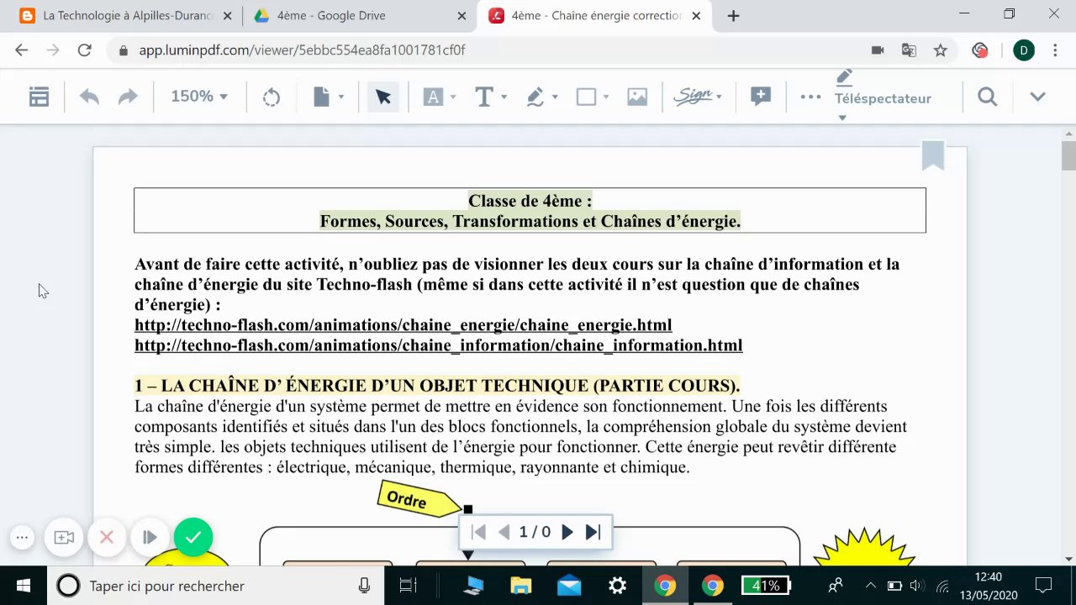Pause the screen recording
1076x605 pixels.
coord(150,537)
